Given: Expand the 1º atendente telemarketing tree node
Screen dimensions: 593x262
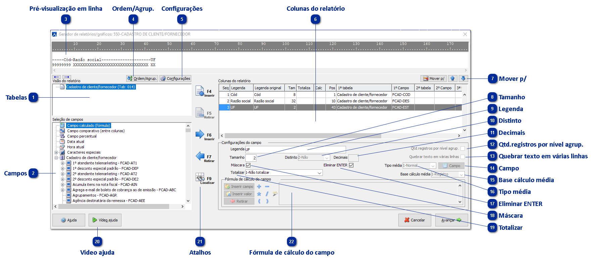Looking at the screenshot, I should (62, 163).
